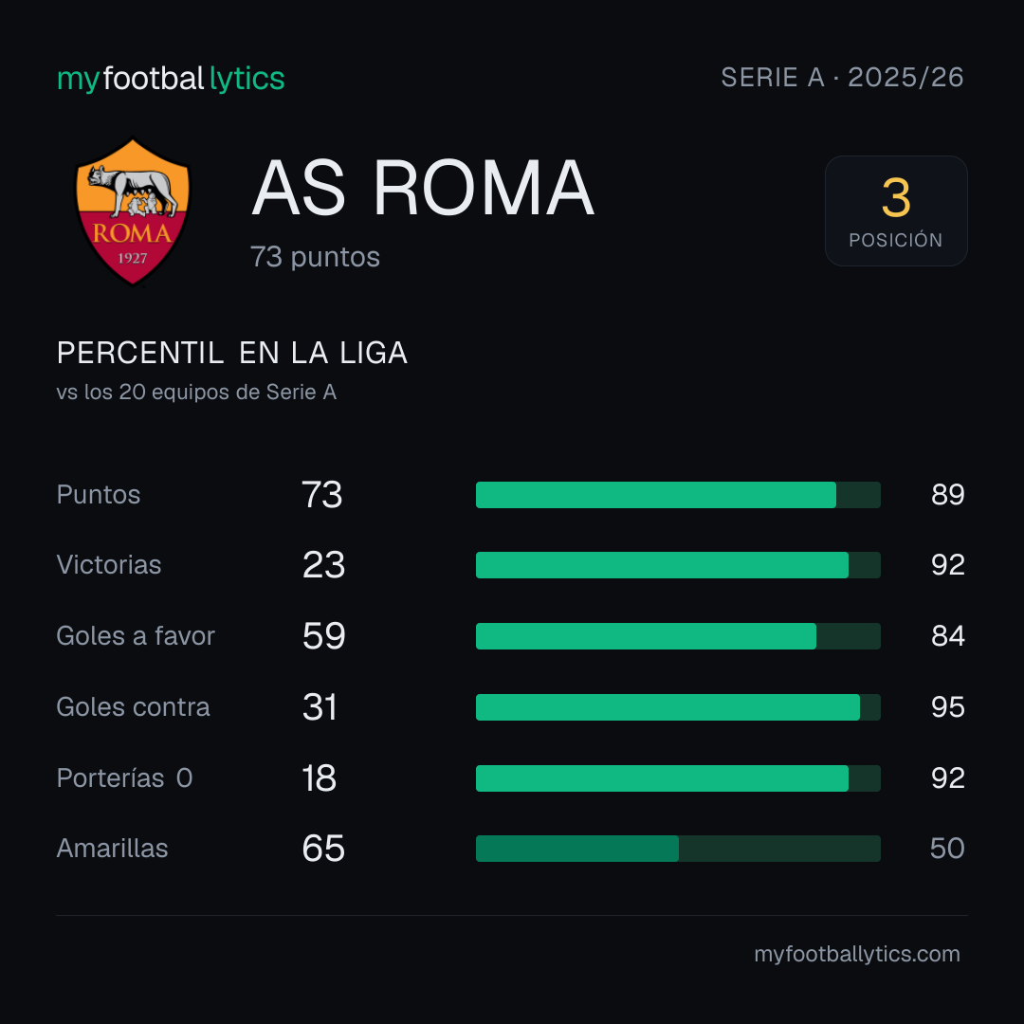The width and height of the screenshot is (1024, 1024).
Task: Click the SERIE A 2025/26 label
Action: pos(843,78)
